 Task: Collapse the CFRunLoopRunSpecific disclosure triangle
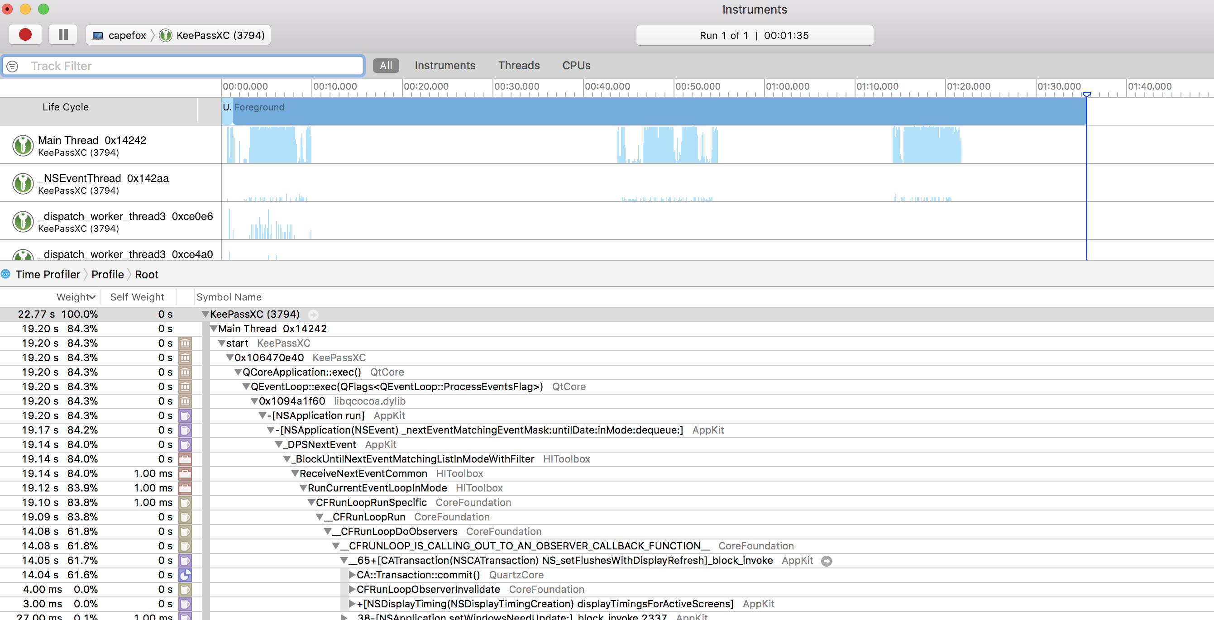pyautogui.click(x=311, y=502)
